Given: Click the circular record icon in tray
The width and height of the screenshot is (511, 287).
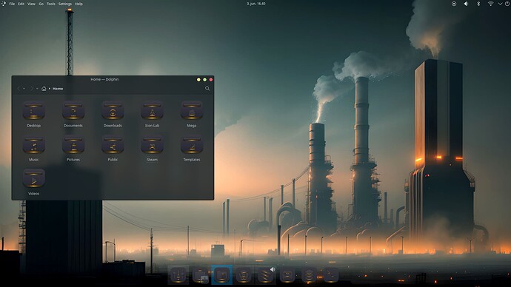Looking at the screenshot, I should 454,4.
